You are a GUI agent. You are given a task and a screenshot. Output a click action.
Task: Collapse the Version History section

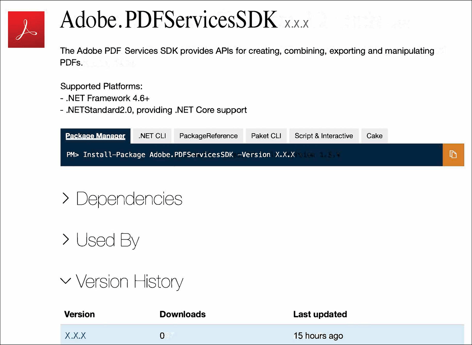pos(122,282)
